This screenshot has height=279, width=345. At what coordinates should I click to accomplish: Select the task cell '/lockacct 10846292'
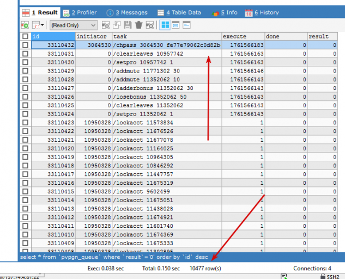(x=167, y=166)
